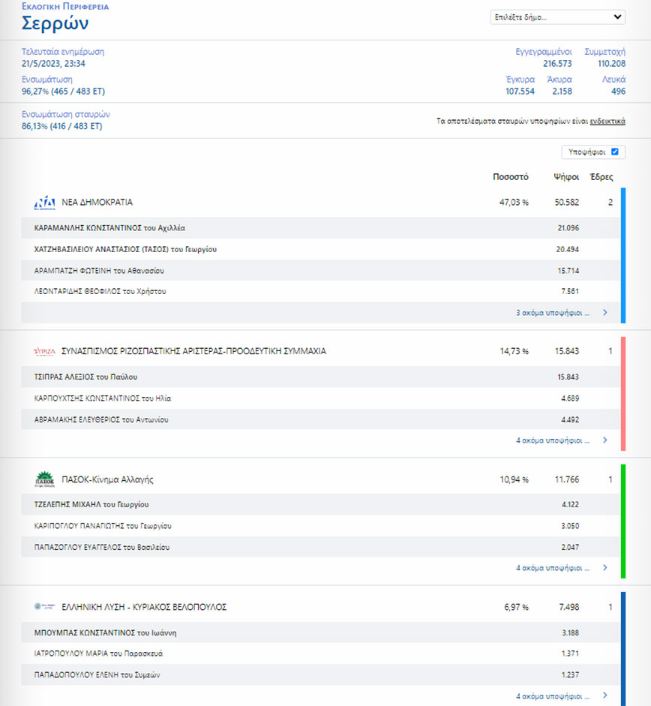This screenshot has height=706, width=651.
Task: Click the ενδεικτικά link
Action: [x=607, y=121]
